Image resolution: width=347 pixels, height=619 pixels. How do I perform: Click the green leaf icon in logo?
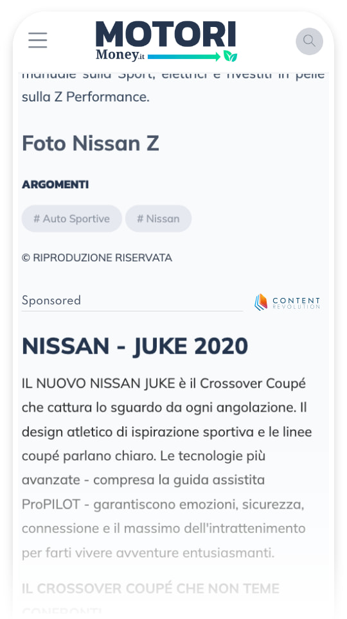[231, 56]
